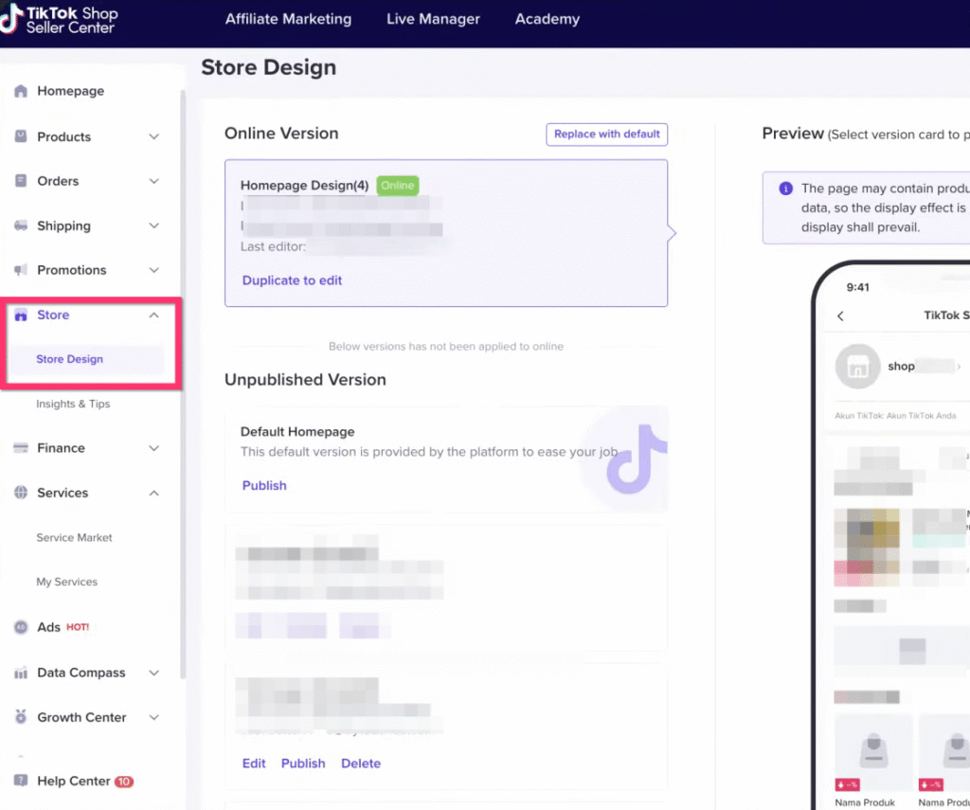Click Delete on the unpublished version
Image resolution: width=970 pixels, height=810 pixels.
361,763
